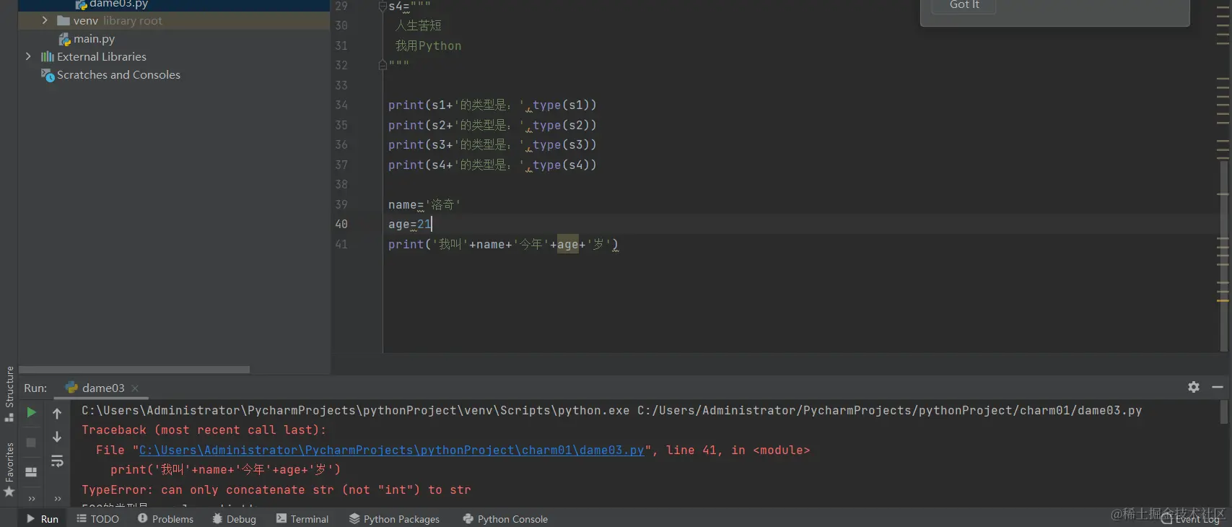Image resolution: width=1232 pixels, height=527 pixels.
Task: Open the Run tool window tab
Action: [43, 518]
